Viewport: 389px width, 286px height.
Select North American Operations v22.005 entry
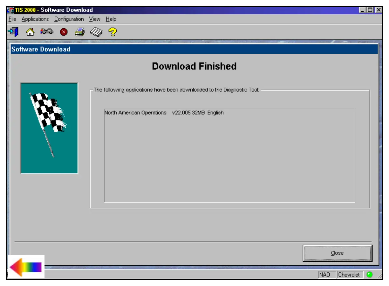pos(164,113)
